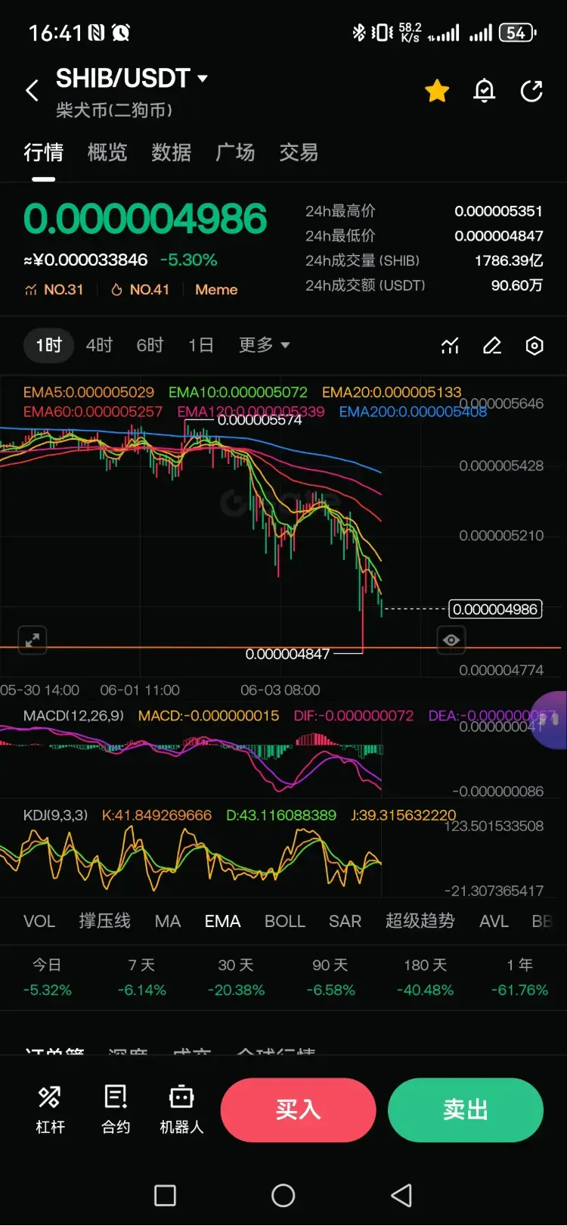Select the 1日 timeframe
567x1226 pixels.
pos(200,345)
